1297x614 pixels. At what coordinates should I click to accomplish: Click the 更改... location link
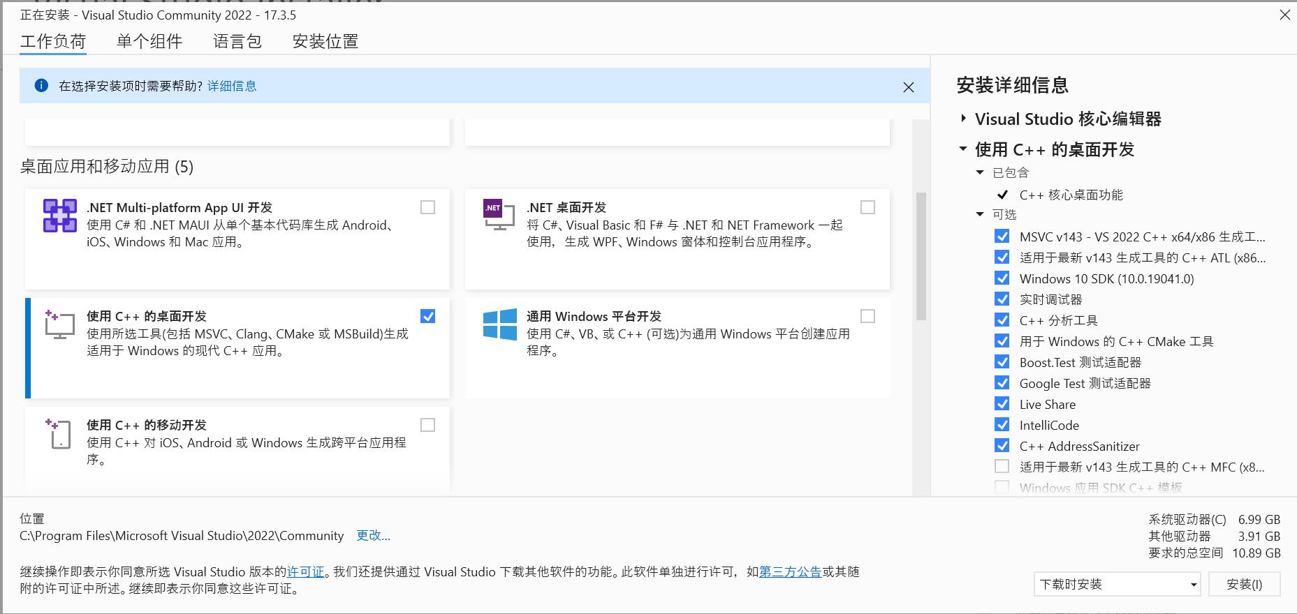[x=374, y=535]
